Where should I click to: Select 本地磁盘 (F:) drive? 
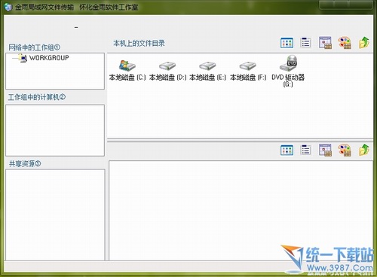point(248,71)
